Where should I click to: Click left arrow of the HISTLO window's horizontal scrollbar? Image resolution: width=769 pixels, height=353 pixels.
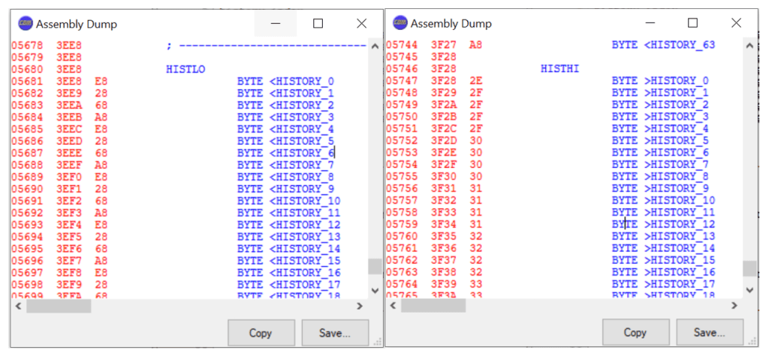[17, 306]
